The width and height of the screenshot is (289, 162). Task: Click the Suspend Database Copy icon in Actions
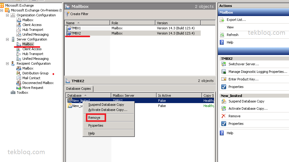click(224, 101)
